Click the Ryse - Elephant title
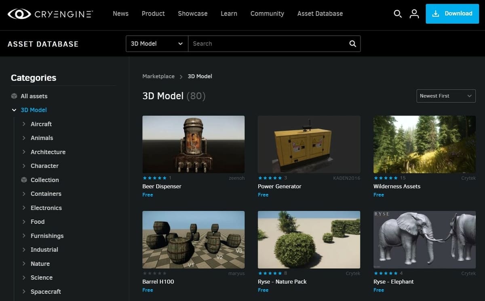 click(x=394, y=282)
